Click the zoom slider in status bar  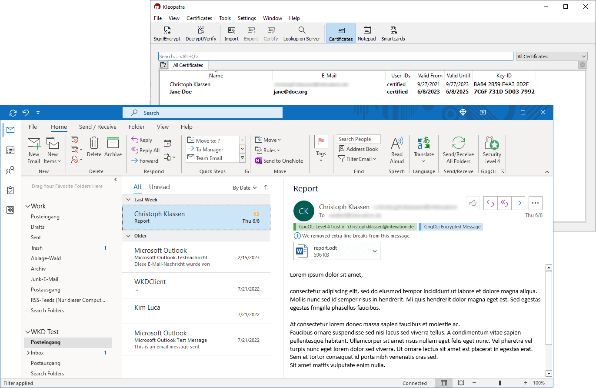(x=500, y=383)
